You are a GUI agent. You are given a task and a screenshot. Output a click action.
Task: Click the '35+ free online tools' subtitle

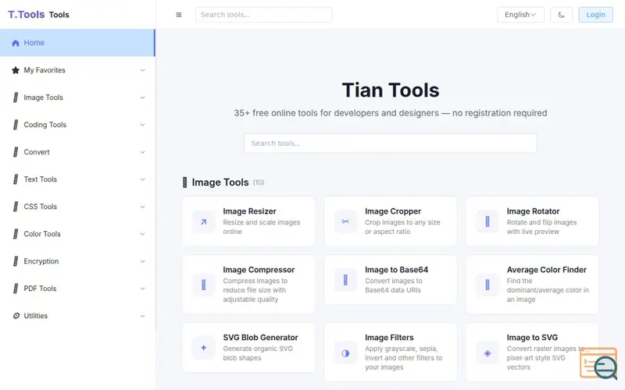coord(391,113)
